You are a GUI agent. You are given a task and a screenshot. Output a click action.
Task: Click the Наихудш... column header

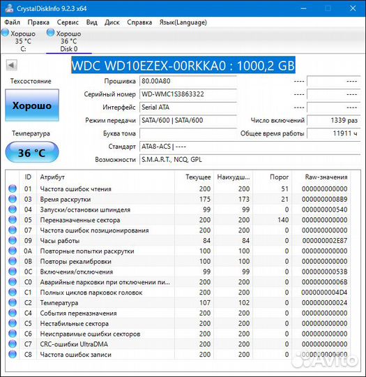(233, 177)
